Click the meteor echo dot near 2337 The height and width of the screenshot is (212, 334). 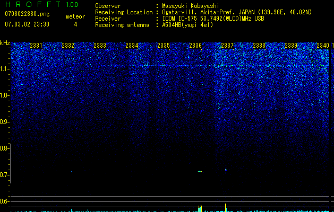(x=226, y=170)
